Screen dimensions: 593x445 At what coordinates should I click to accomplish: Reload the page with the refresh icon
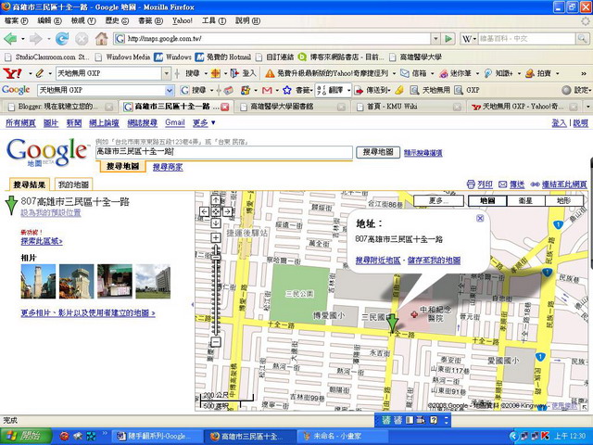coord(62,39)
